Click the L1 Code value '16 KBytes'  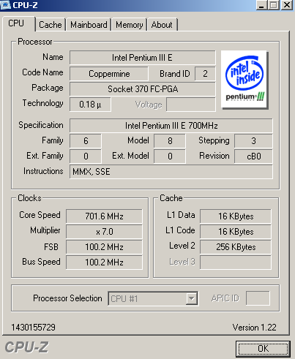(x=236, y=232)
